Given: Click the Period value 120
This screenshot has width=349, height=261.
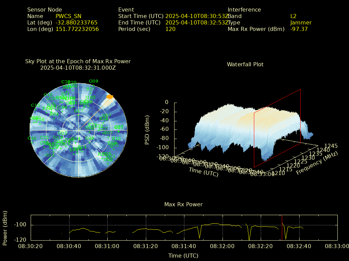Looking at the screenshot, I should point(170,29).
